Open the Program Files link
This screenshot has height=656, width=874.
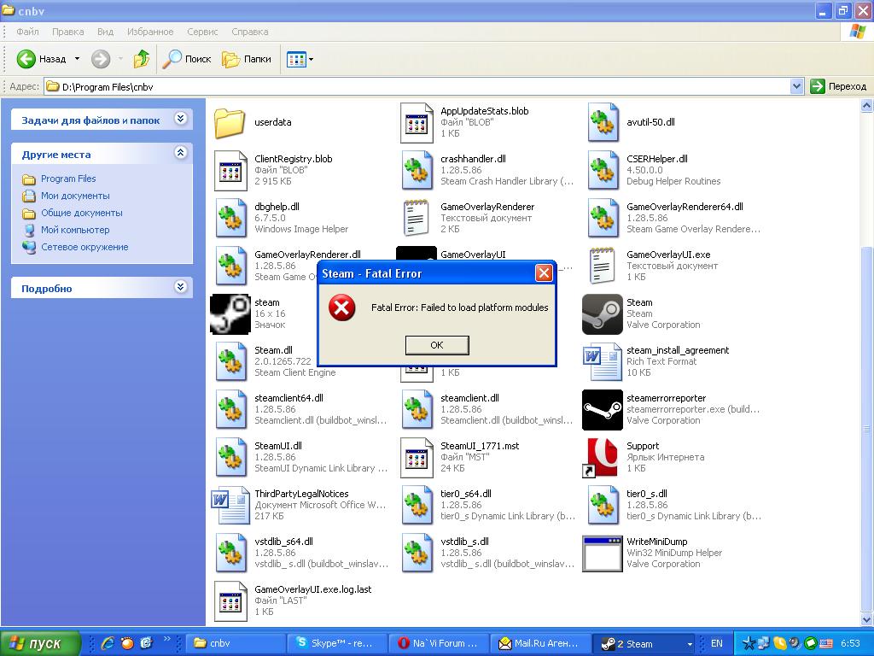point(68,179)
